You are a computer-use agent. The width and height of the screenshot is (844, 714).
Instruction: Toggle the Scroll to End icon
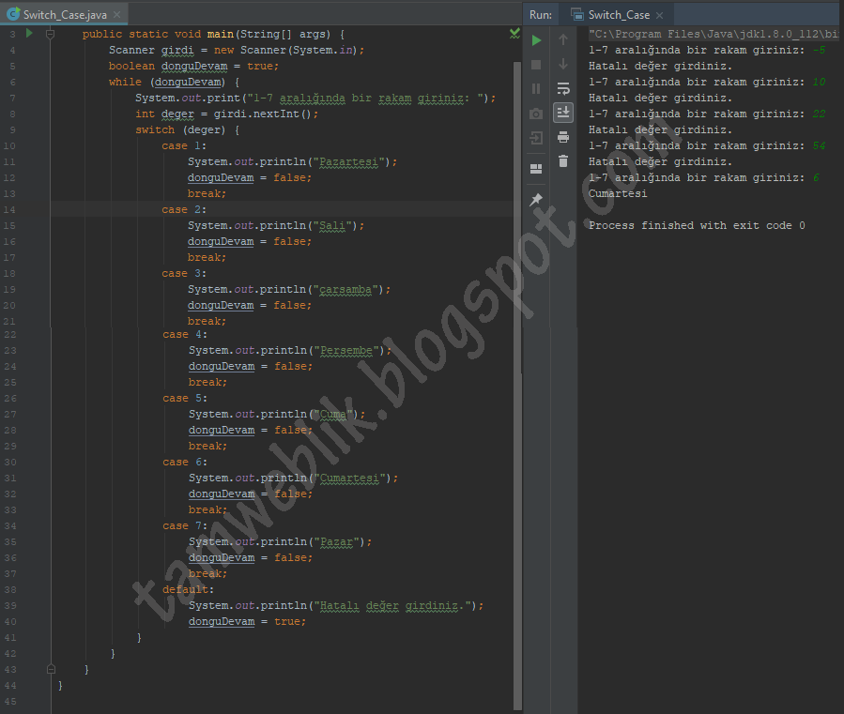click(563, 113)
